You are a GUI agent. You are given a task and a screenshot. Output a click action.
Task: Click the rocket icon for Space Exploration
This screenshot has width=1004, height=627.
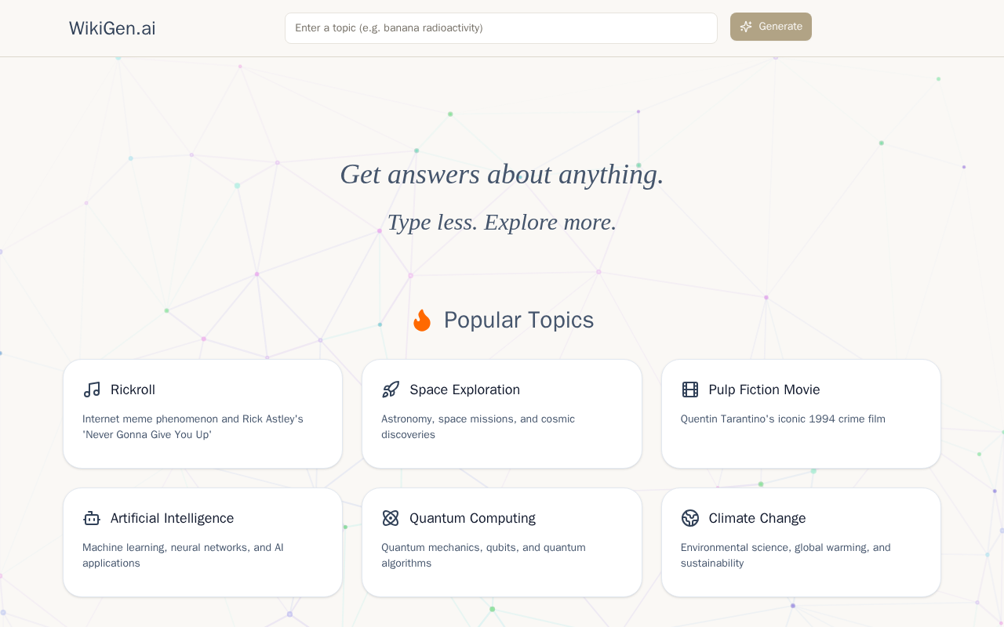click(x=391, y=390)
